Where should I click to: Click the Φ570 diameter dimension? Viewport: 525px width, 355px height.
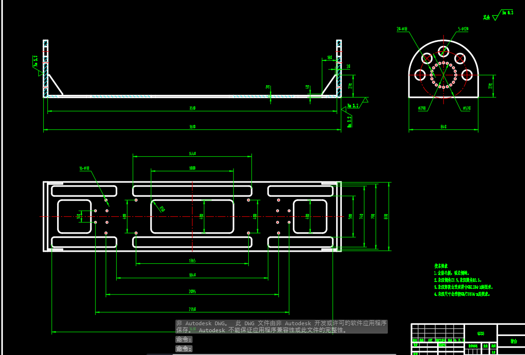tap(466, 108)
